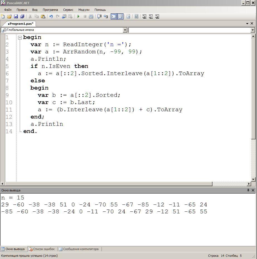Open the Правка menu

[x=22, y=10]
